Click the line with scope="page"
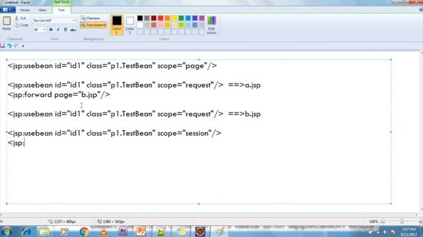Screen dimensions: 423x237 click(112, 66)
